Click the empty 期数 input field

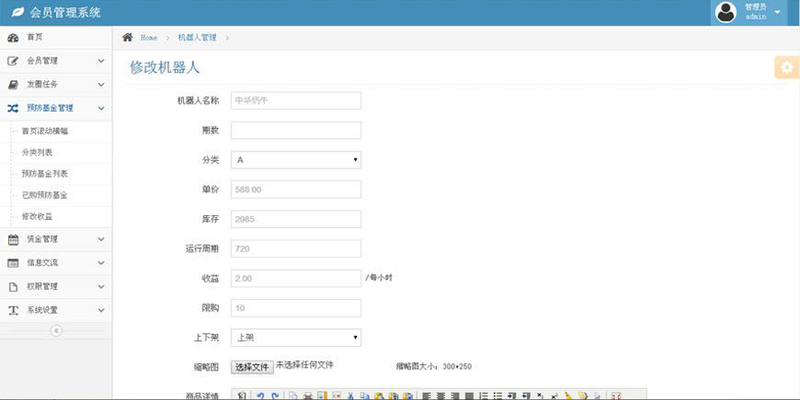[x=295, y=130]
